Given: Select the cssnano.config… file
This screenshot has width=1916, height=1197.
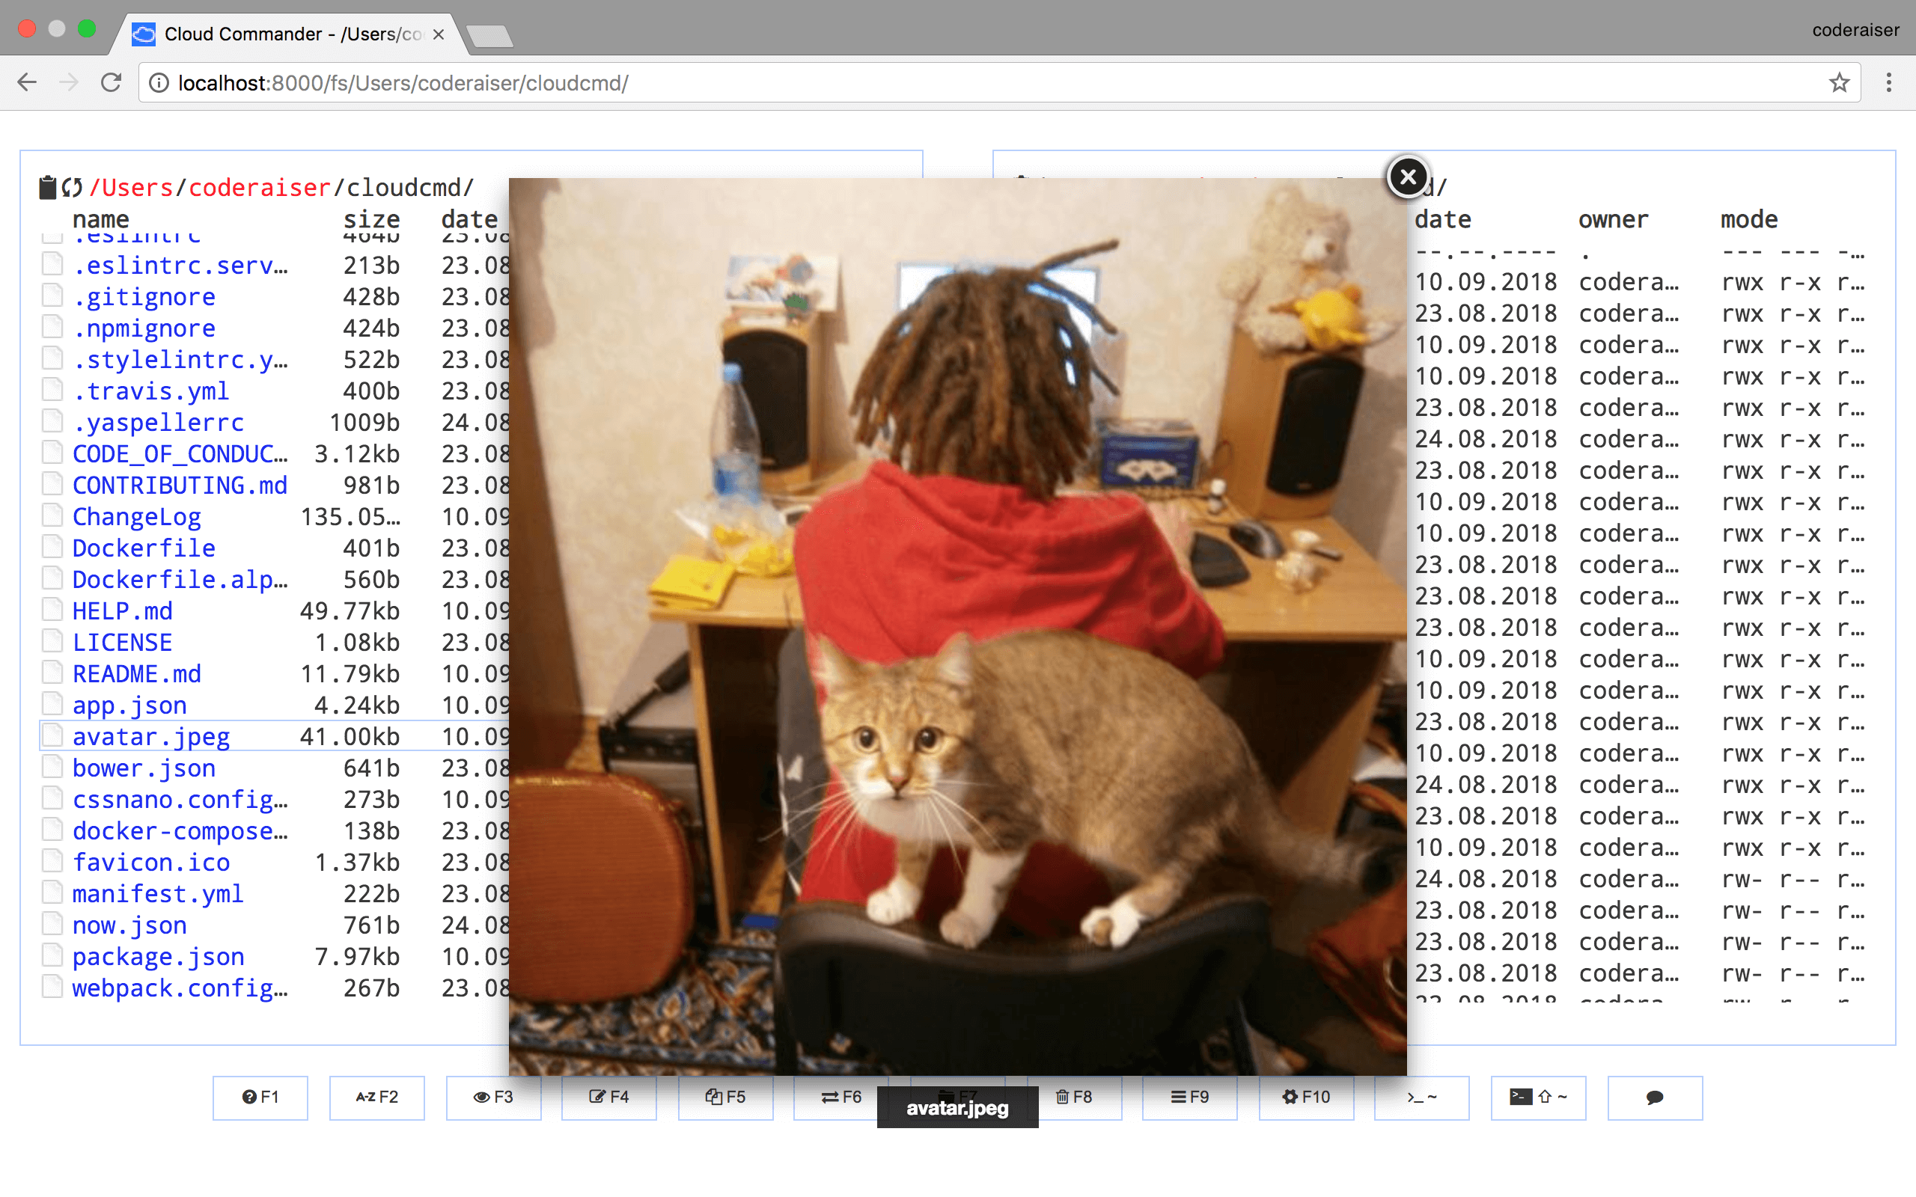Looking at the screenshot, I should coord(180,800).
